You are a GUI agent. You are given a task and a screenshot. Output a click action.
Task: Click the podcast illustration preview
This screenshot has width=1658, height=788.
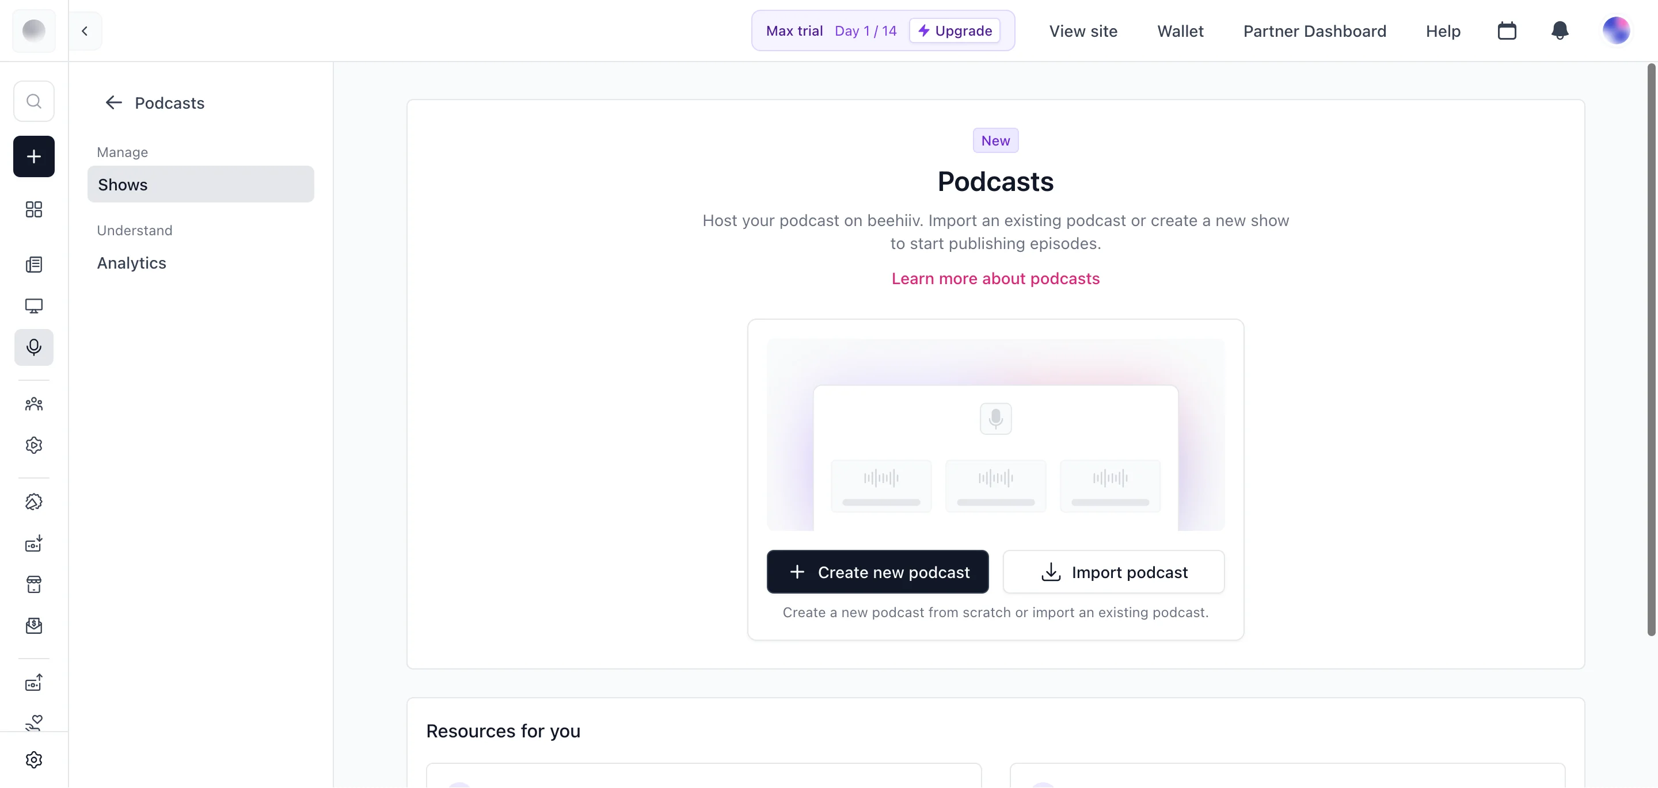tap(995, 435)
